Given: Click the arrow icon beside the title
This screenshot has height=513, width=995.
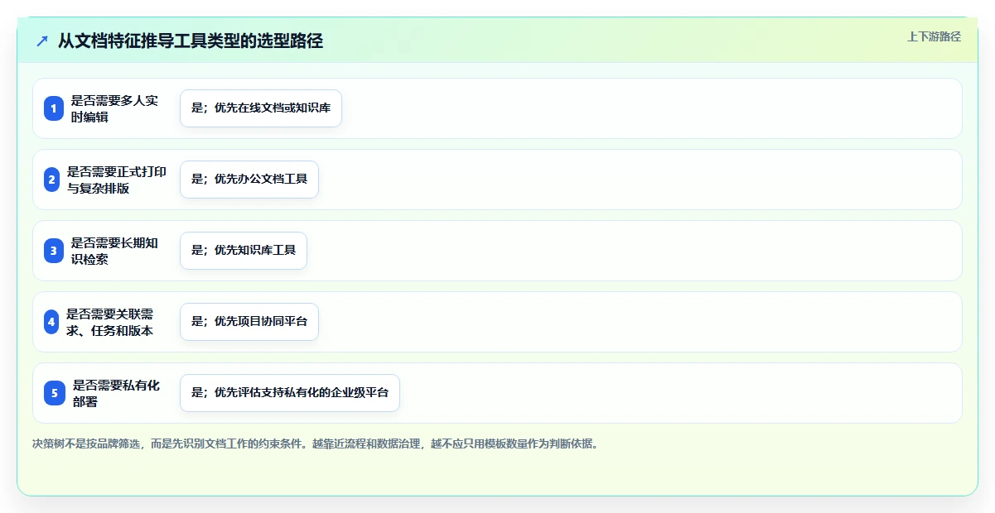Looking at the screenshot, I should [42, 41].
